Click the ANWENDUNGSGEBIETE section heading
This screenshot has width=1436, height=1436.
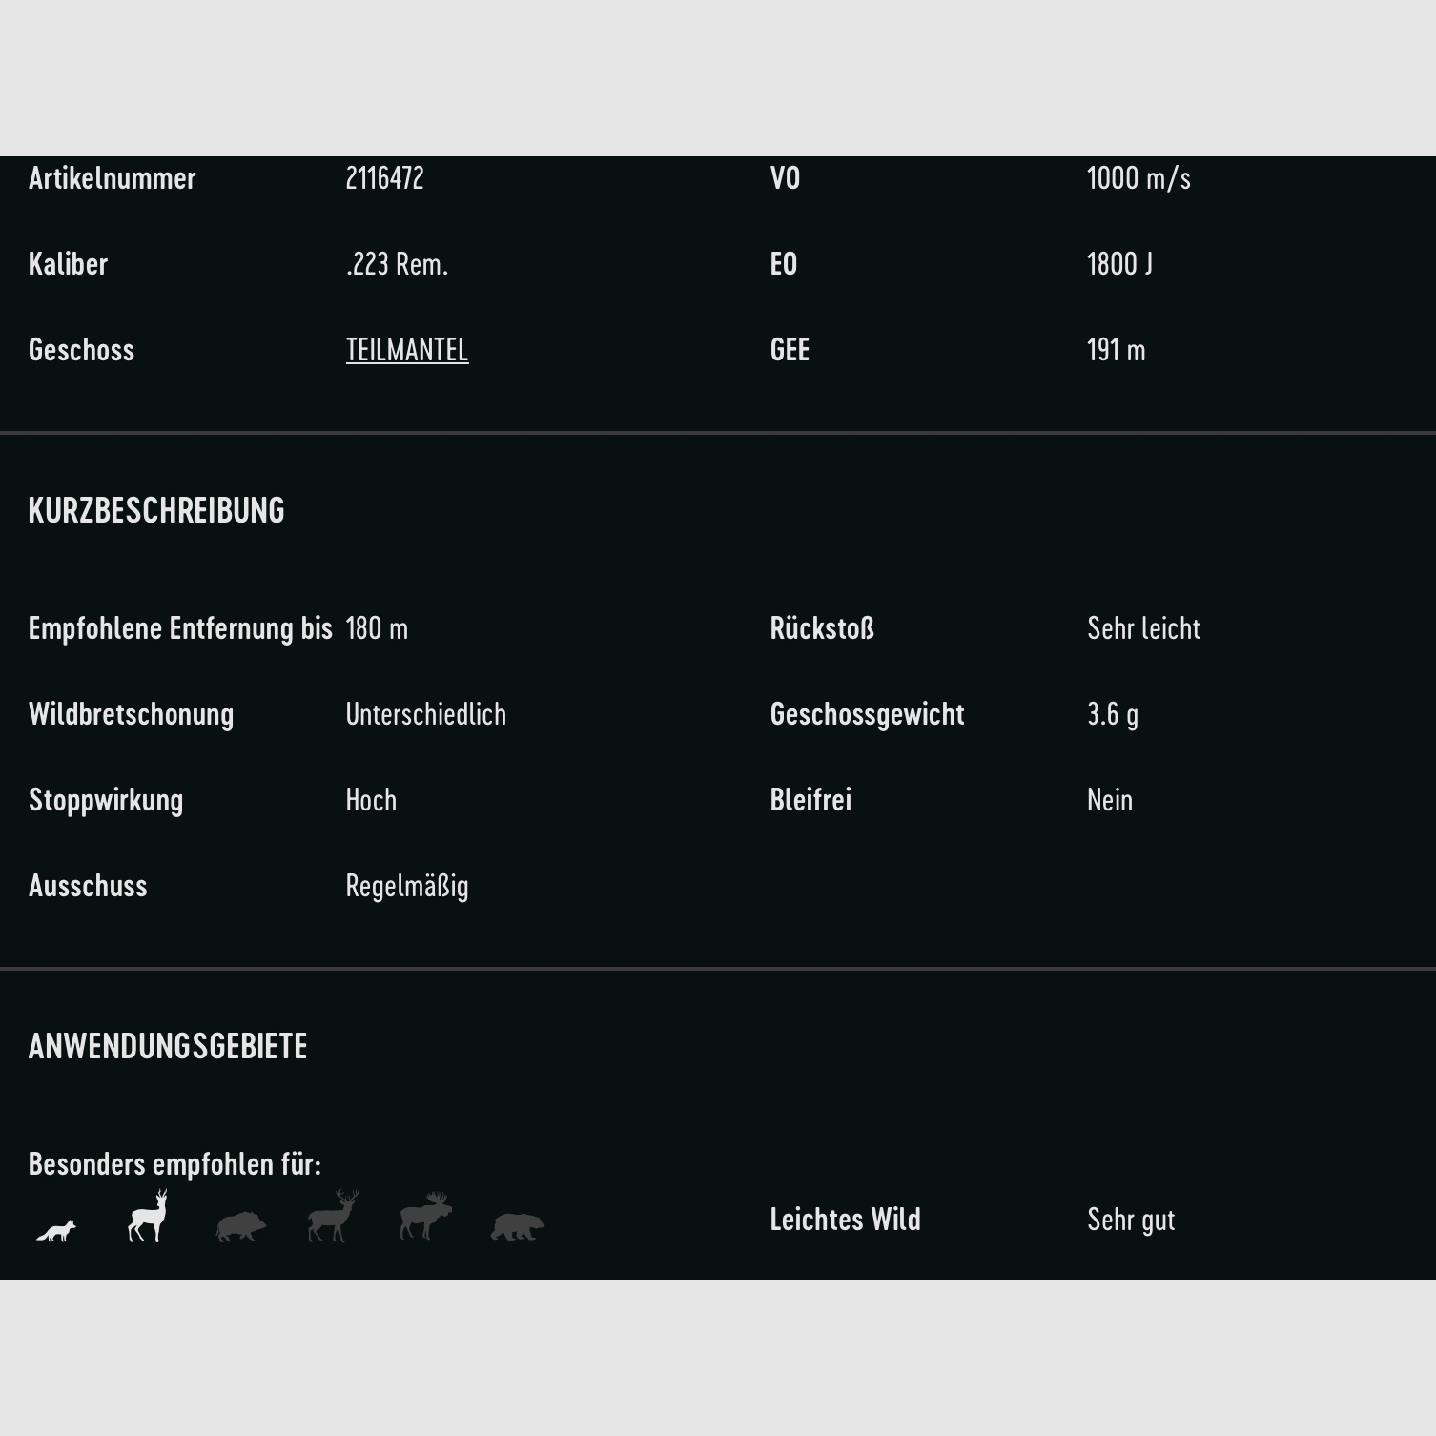(168, 1046)
